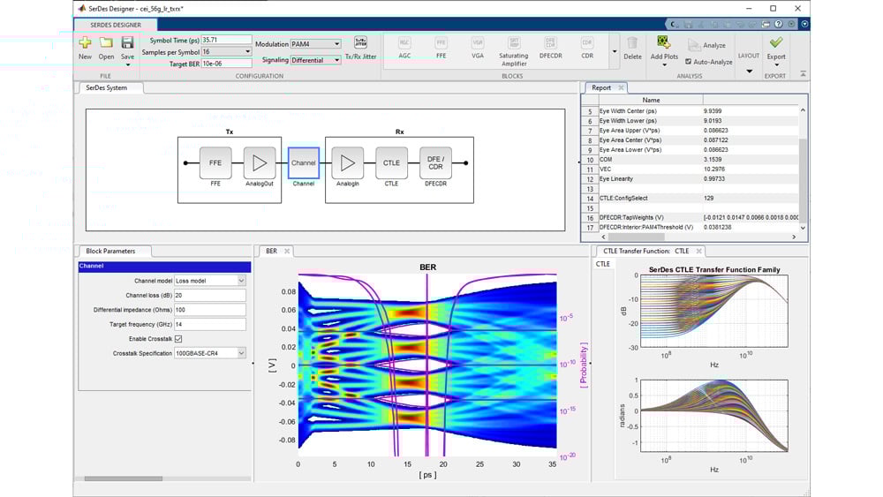Click the Export green checkmark icon

tap(776, 42)
